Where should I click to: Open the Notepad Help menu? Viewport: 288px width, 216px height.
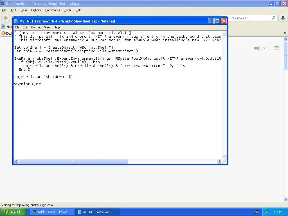click(57, 27)
